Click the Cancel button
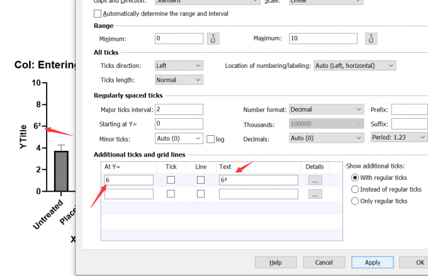This screenshot has width=428, height=276. click(324, 262)
